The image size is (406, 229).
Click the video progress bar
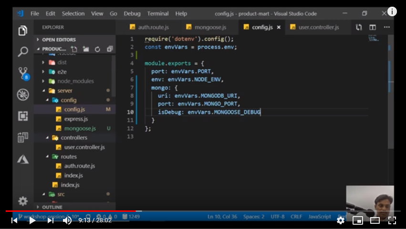click(x=239, y=211)
